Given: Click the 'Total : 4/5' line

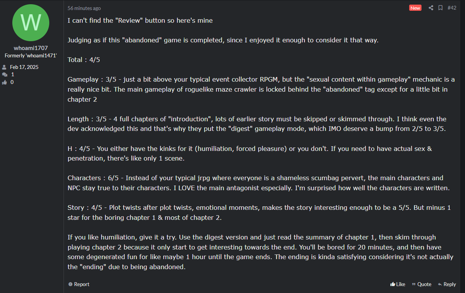Looking at the screenshot, I should click(x=84, y=60).
